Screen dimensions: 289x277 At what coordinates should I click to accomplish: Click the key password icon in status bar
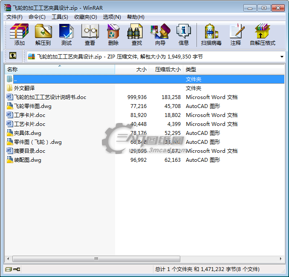(x=17, y=269)
